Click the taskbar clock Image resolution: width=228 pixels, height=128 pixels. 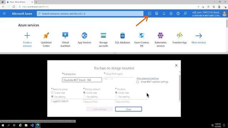coord(218,125)
